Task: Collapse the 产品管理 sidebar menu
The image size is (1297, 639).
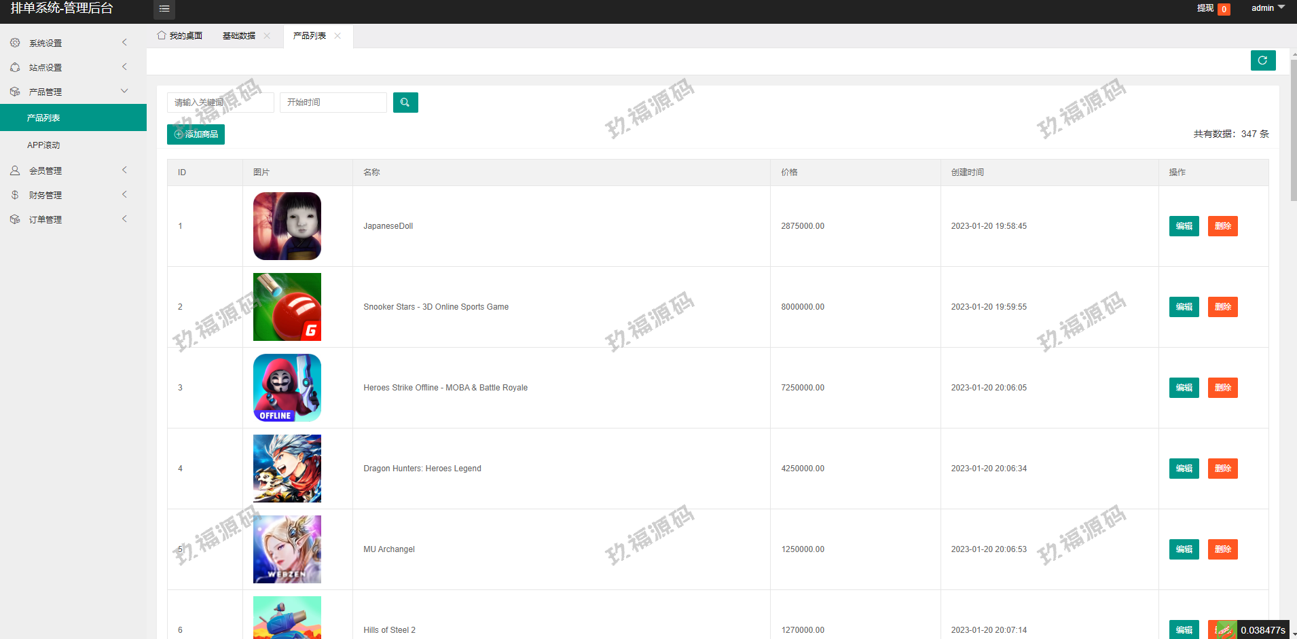Action: click(68, 92)
